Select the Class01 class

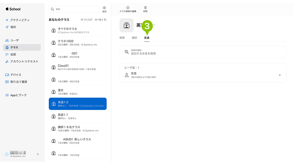(x=78, y=67)
